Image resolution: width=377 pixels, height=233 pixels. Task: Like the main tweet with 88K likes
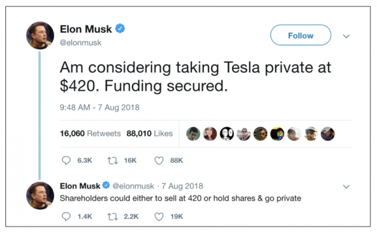coord(159,160)
